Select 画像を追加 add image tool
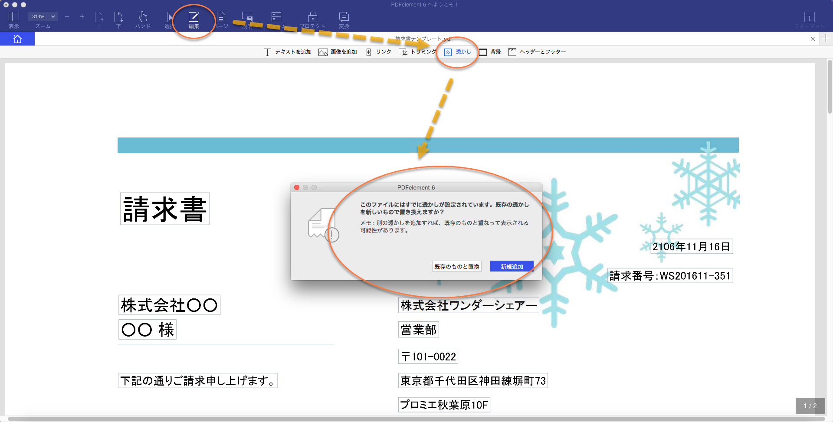The width and height of the screenshot is (833, 422). click(x=338, y=52)
